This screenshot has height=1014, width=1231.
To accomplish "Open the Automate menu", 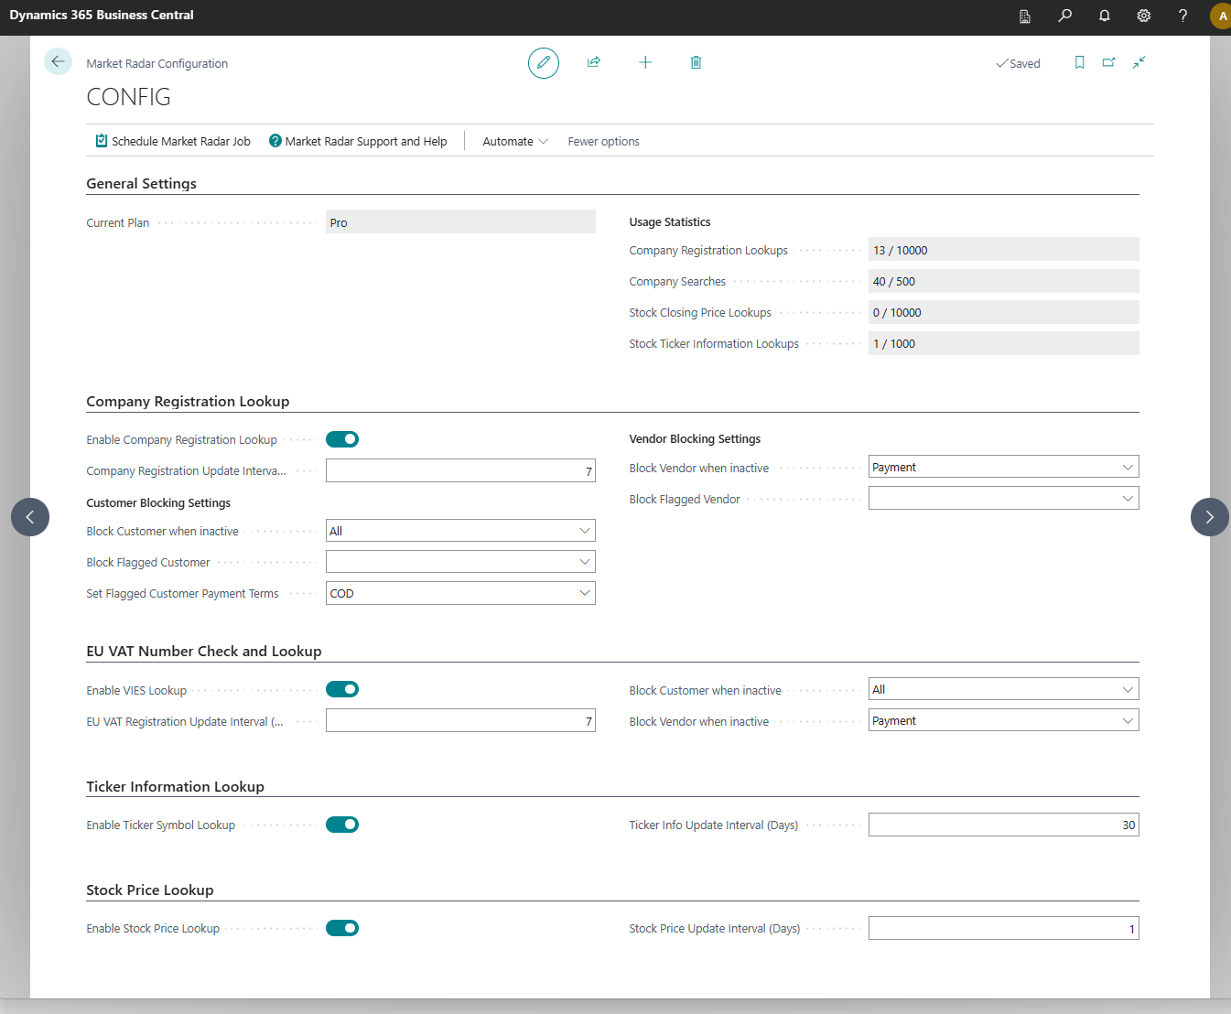I will point(514,141).
